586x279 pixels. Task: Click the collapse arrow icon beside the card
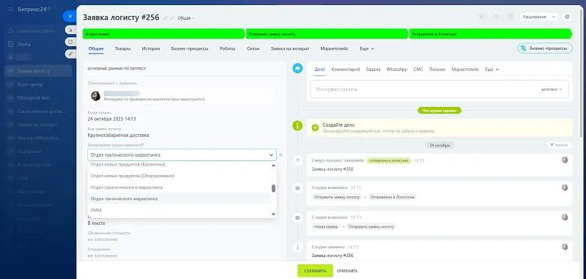coord(70,30)
